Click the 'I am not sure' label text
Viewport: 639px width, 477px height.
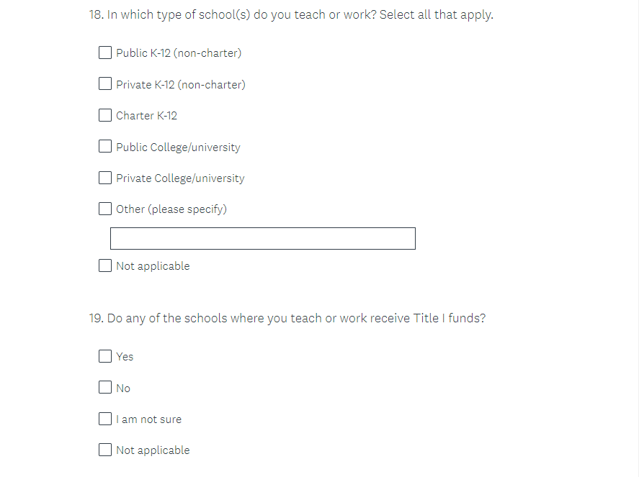149,419
